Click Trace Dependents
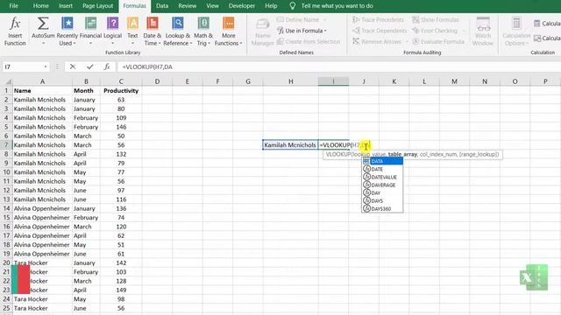This screenshot has height=315, width=561. click(380, 31)
